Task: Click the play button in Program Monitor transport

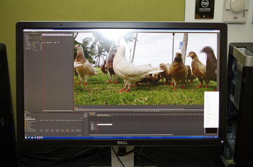Action: [x=147, y=111]
